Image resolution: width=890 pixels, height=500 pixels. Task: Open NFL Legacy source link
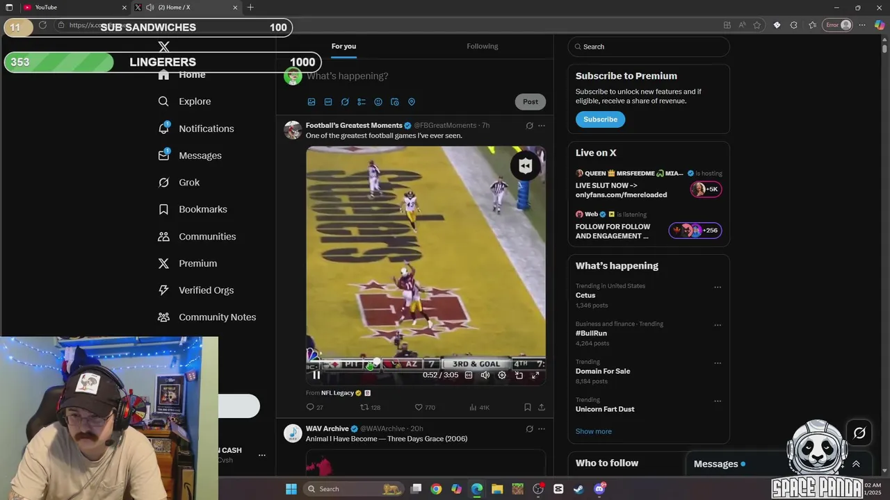point(338,393)
